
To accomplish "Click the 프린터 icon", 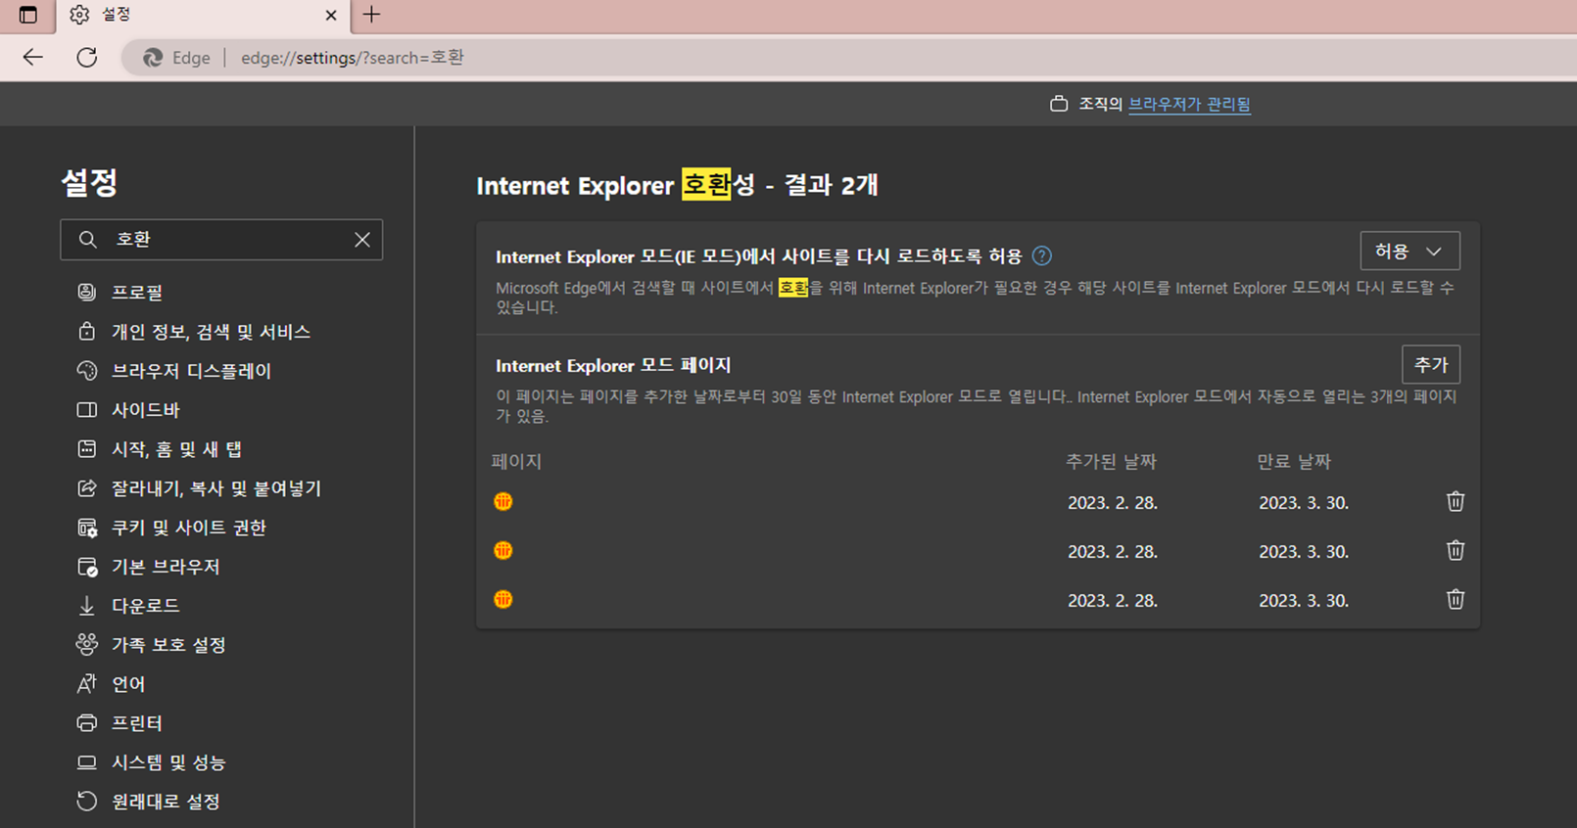I will tap(87, 723).
